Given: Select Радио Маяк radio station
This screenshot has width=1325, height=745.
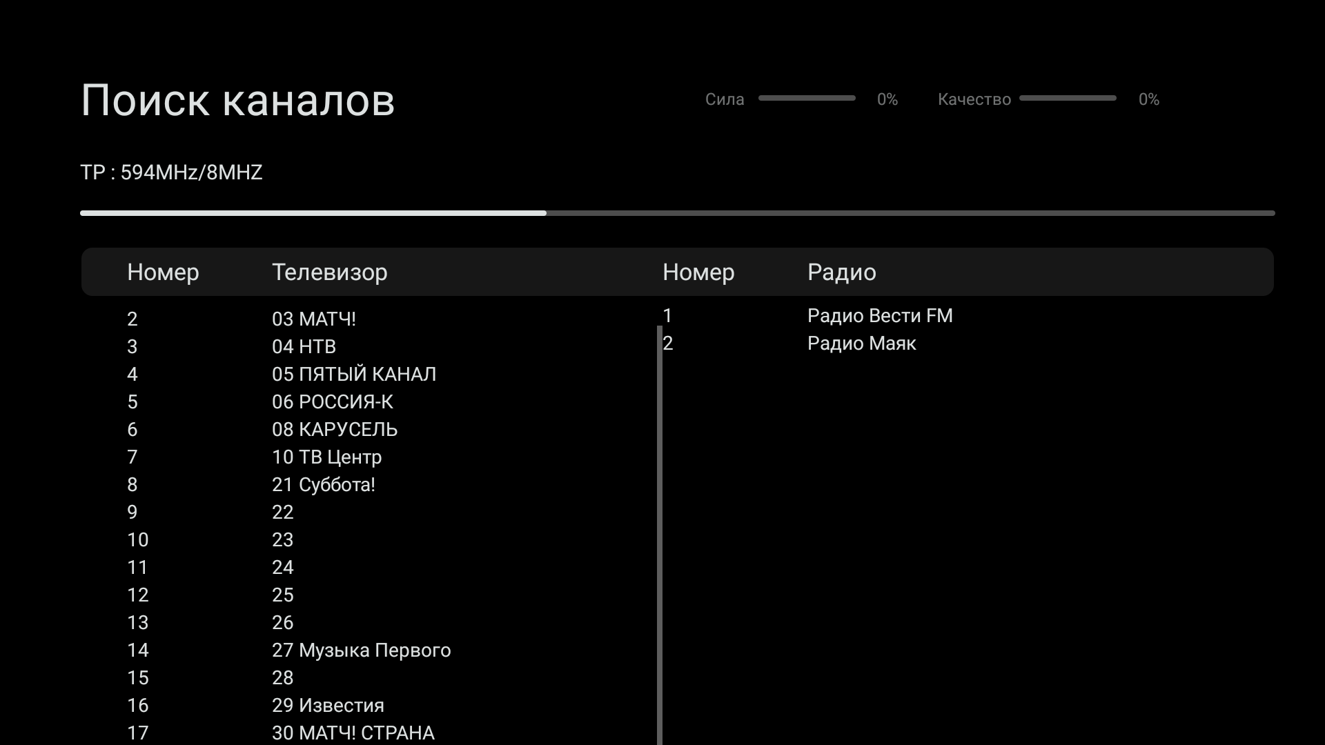Looking at the screenshot, I should (861, 344).
